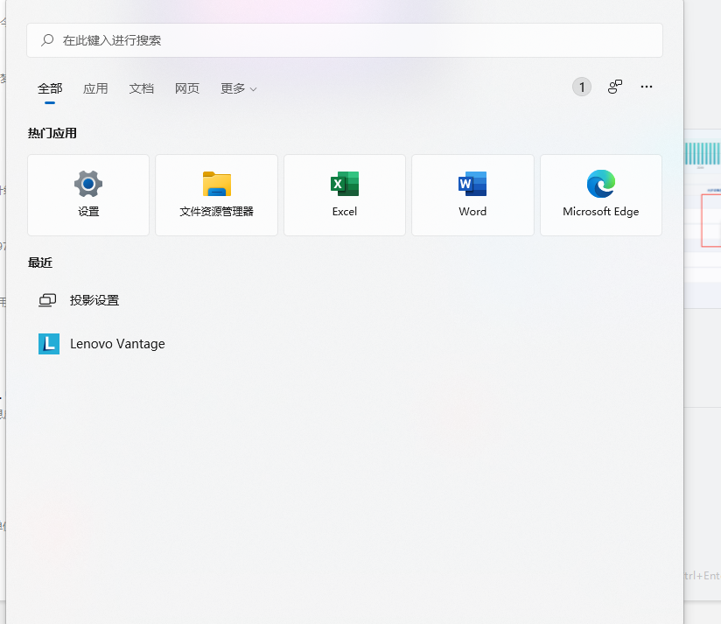721x624 pixels.
Task: Open Lenovo Vantage recent item
Action: [102, 344]
